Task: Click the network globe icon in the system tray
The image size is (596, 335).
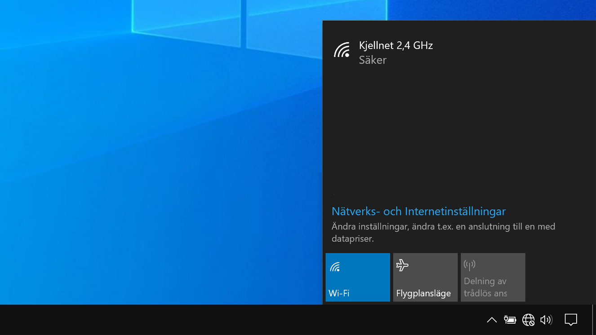Action: click(528, 320)
